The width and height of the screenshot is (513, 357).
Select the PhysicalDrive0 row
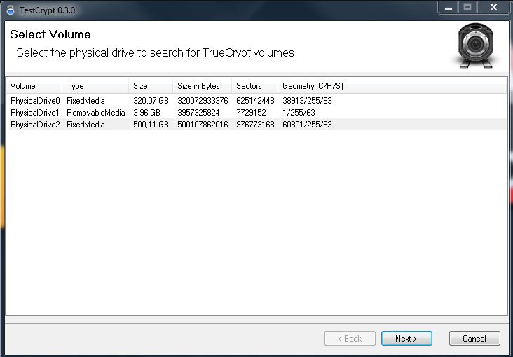256,100
